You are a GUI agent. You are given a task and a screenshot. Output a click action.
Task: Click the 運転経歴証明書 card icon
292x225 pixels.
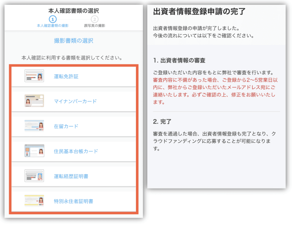point(34,176)
